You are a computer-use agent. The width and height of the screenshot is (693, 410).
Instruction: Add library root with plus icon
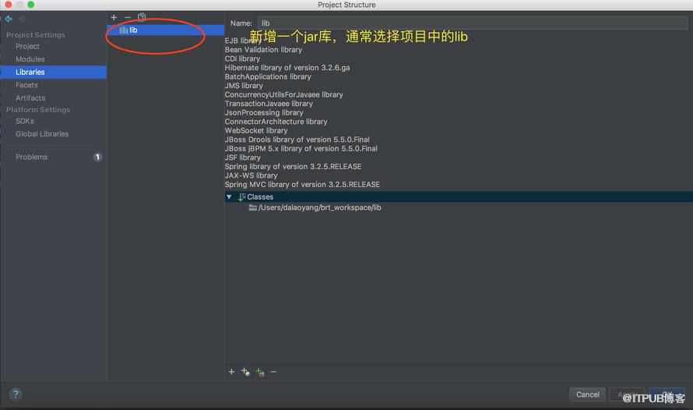pos(231,372)
